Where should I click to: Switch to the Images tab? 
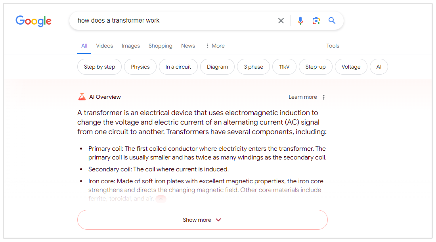point(131,46)
